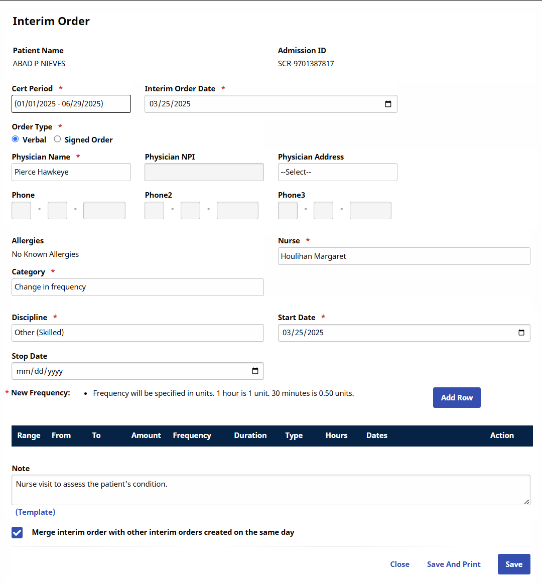The height and width of the screenshot is (586, 542).
Task: Open the Note Template link
Action: tap(35, 512)
